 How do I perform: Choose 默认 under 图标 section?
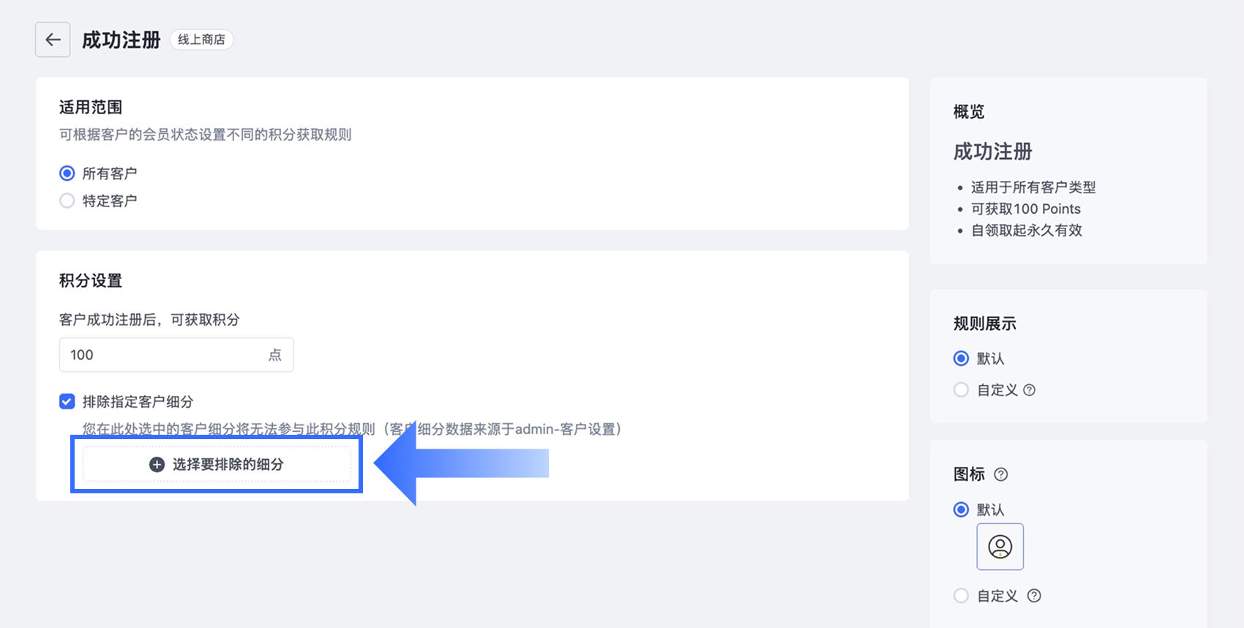tap(962, 509)
